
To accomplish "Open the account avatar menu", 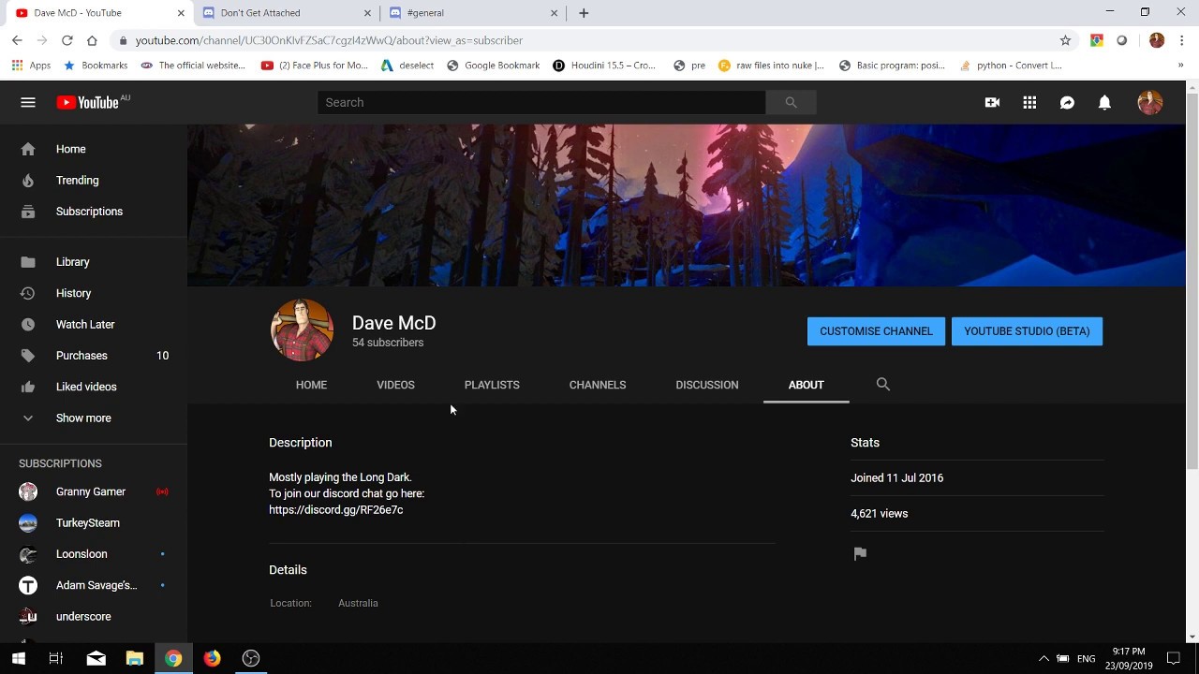I will [1150, 103].
